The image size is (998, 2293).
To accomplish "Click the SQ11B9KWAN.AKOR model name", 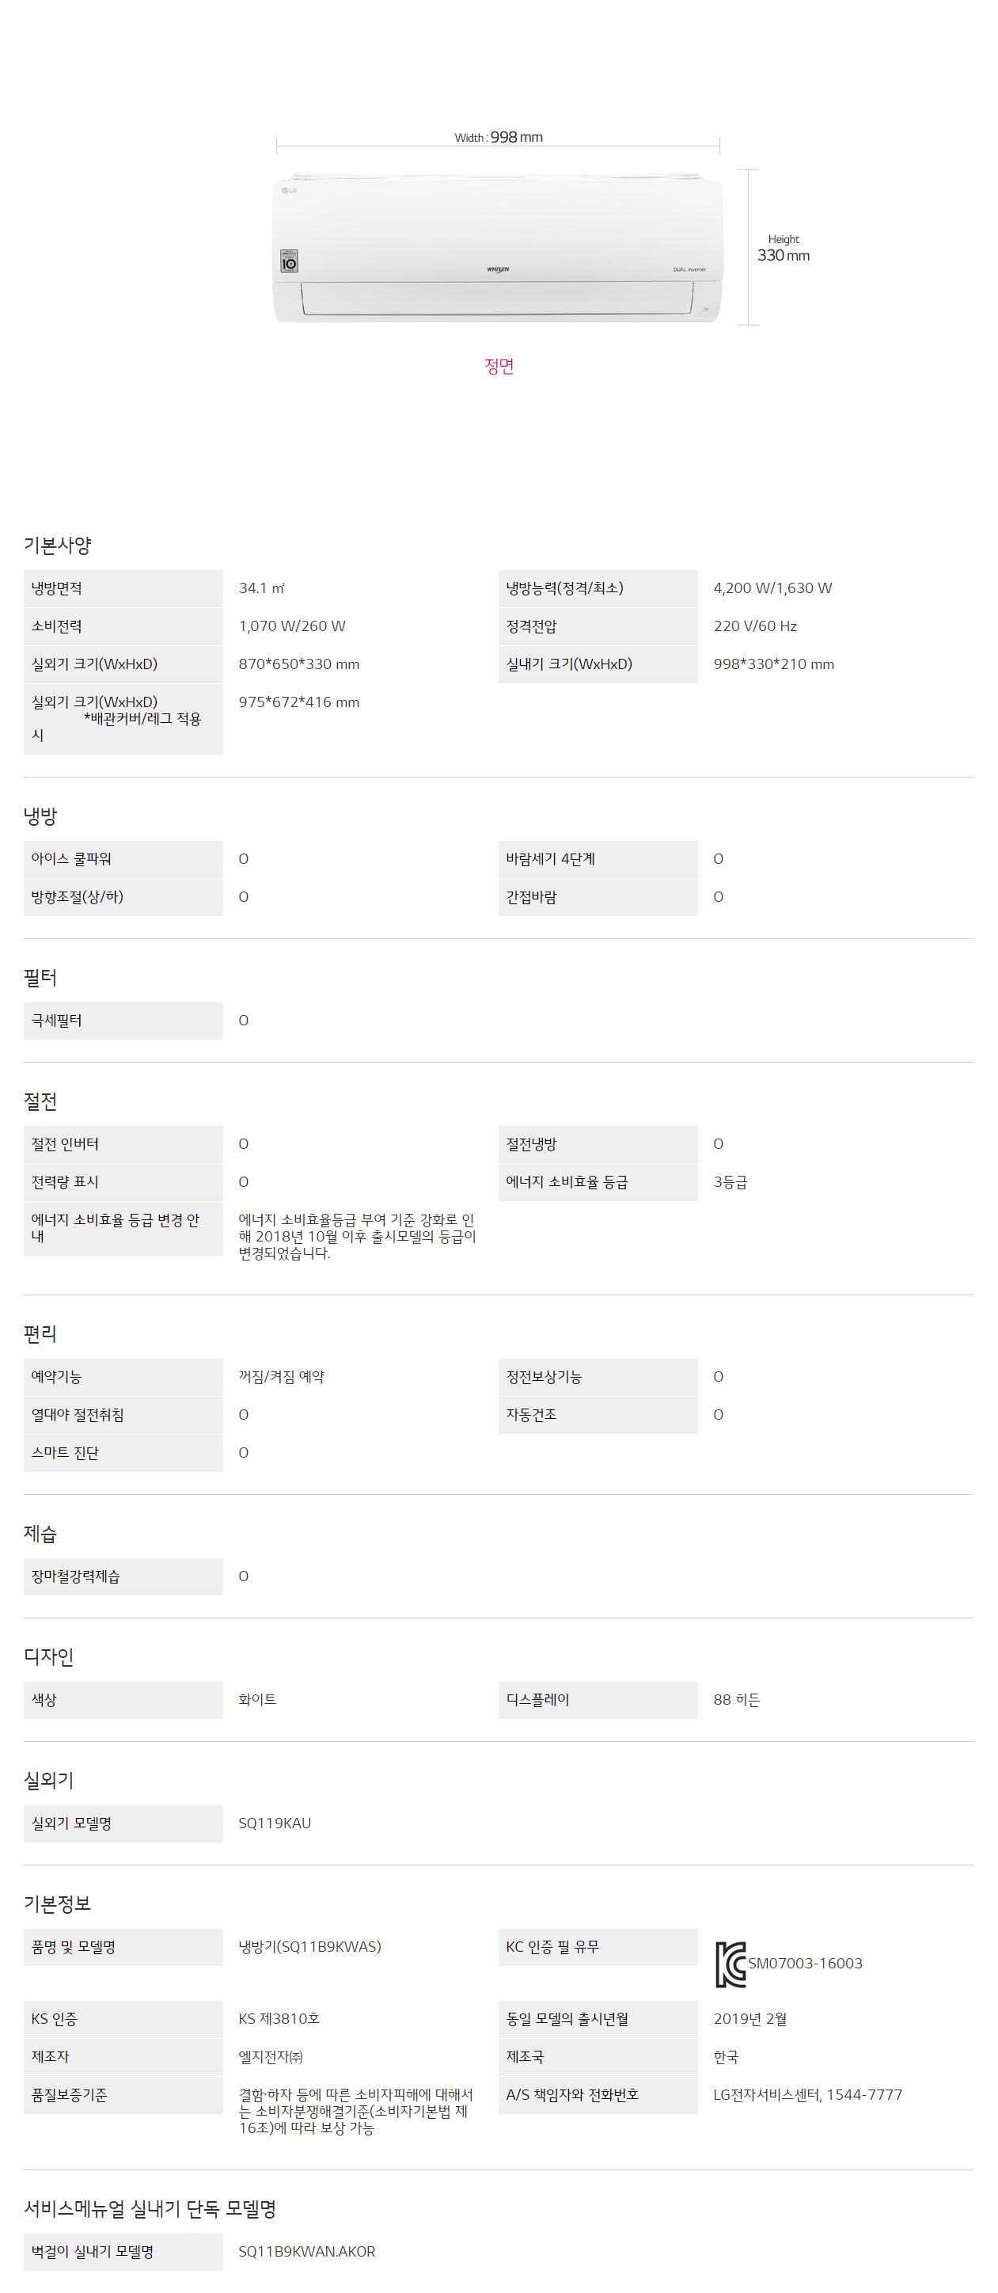I will 307,2251.
